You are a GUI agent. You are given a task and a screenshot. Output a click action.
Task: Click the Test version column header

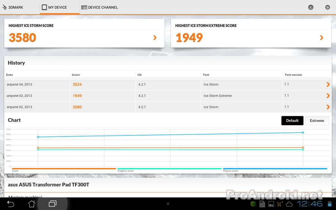point(293,75)
